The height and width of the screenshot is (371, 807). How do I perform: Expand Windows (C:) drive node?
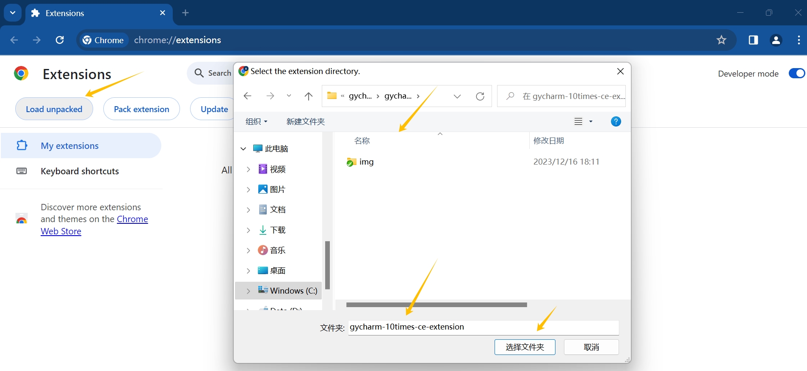click(x=249, y=291)
